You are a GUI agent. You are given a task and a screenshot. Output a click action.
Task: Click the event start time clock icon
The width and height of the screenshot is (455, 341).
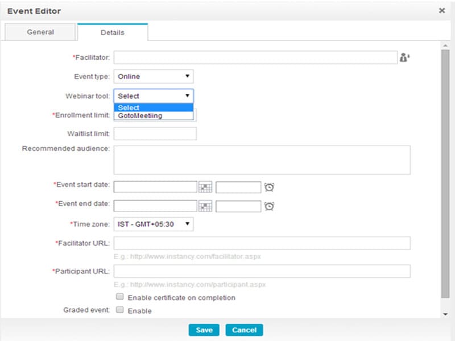click(270, 187)
